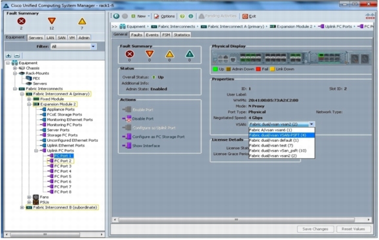Viewport: 379px width, 240px height.
Task: Open the Events tab
Action: tap(152, 35)
